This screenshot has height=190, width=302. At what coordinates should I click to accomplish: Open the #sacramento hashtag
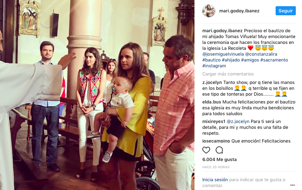[x=274, y=60]
